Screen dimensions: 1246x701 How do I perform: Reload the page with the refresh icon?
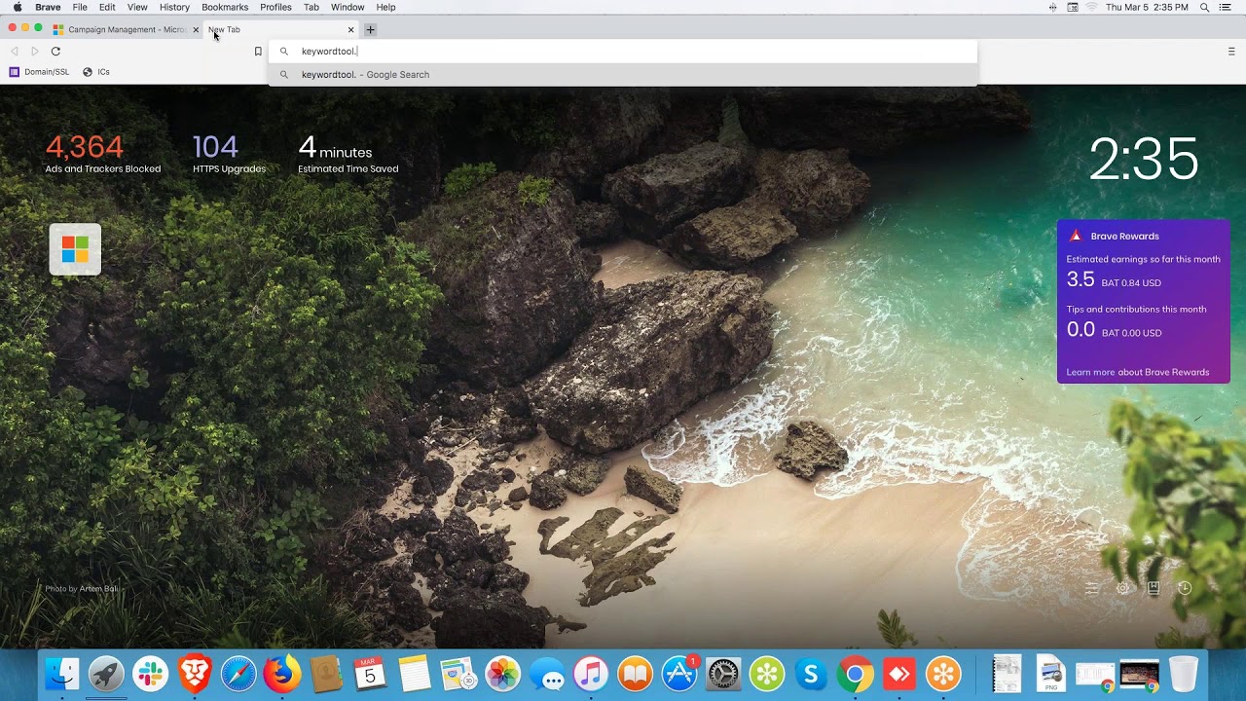55,52
